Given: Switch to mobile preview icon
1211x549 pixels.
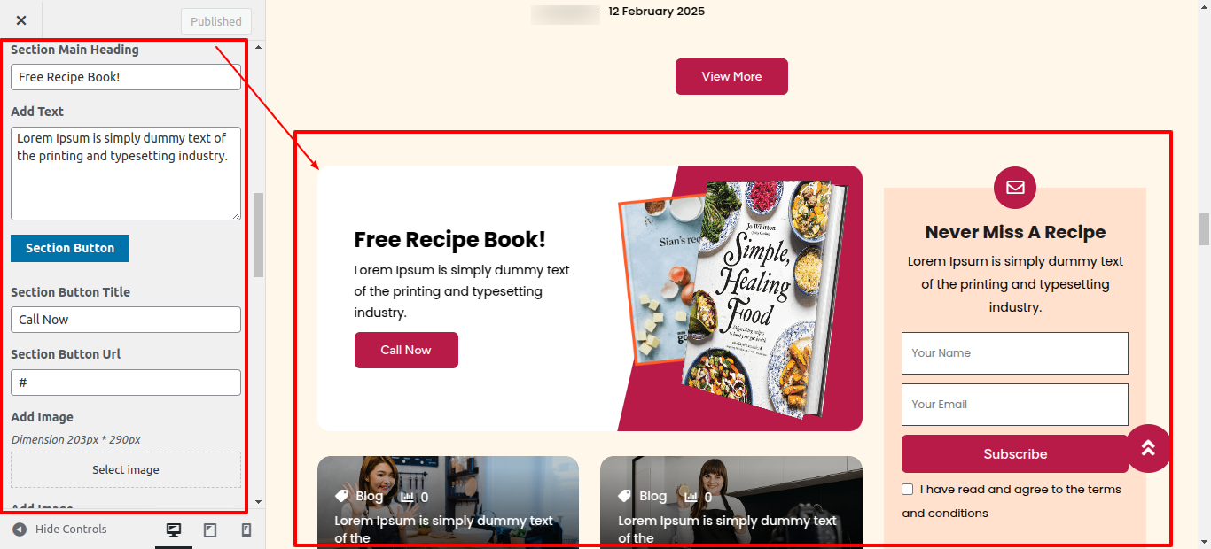Looking at the screenshot, I should (x=246, y=530).
